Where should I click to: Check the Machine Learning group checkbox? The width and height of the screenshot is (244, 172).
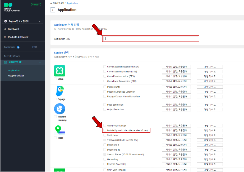pyautogui.click(x=55, y=116)
